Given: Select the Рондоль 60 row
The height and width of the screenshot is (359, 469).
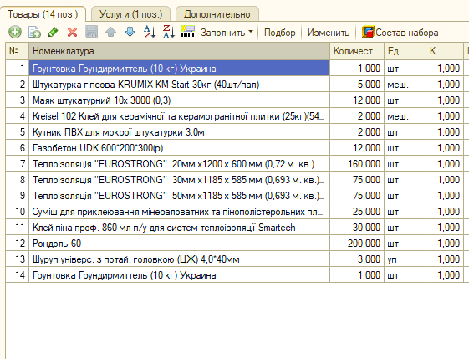Looking at the screenshot, I should 179,244.
